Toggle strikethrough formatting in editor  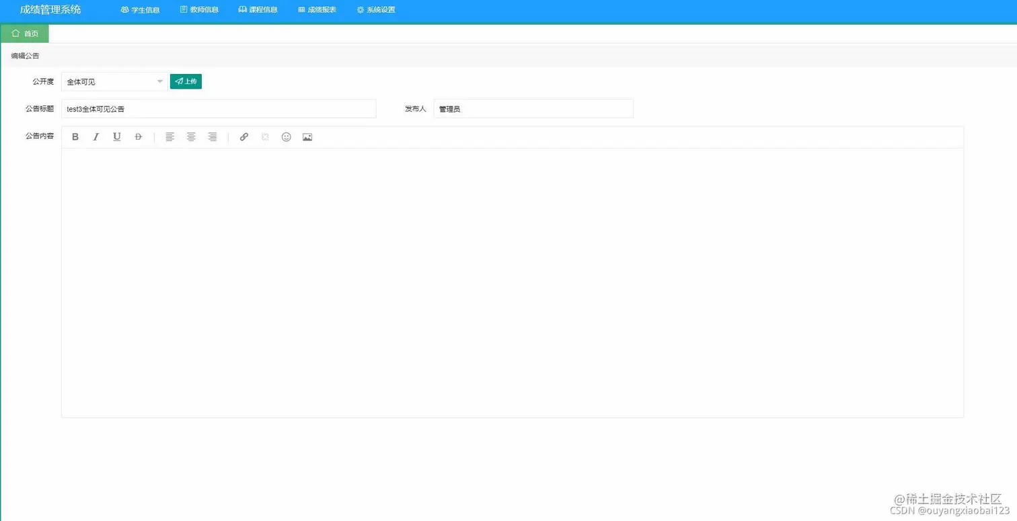(139, 137)
